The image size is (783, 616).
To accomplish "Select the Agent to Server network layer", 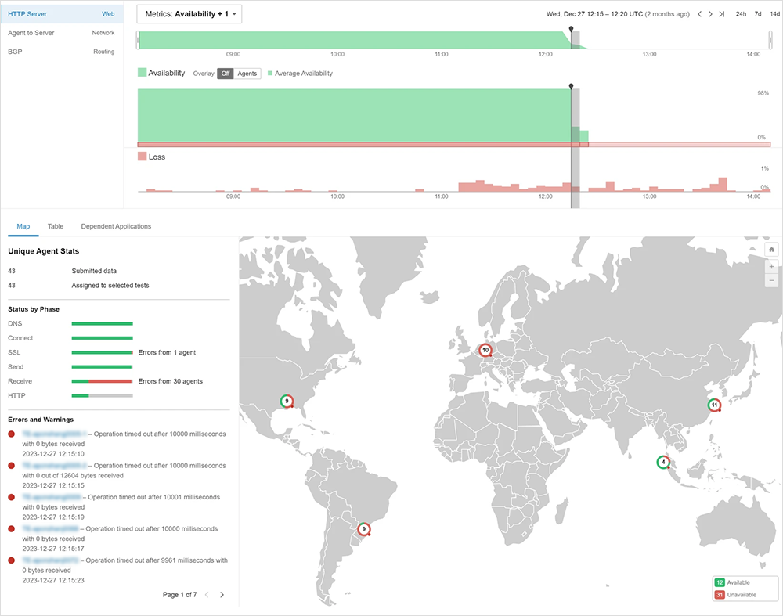I will click(x=61, y=33).
